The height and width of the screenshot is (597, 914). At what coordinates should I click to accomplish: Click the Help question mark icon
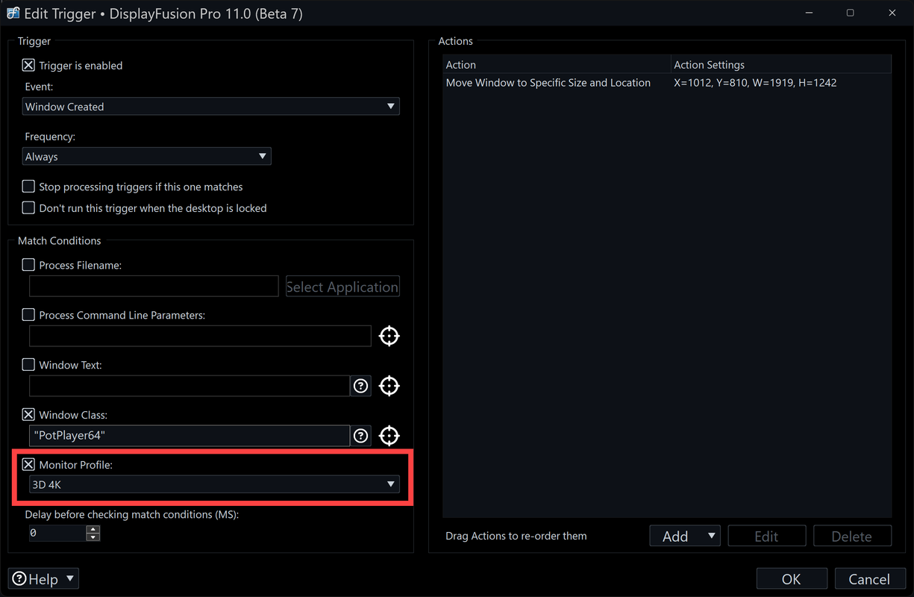(19, 579)
